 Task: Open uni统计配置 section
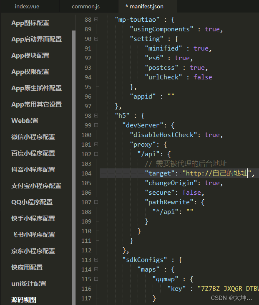click(x=29, y=284)
